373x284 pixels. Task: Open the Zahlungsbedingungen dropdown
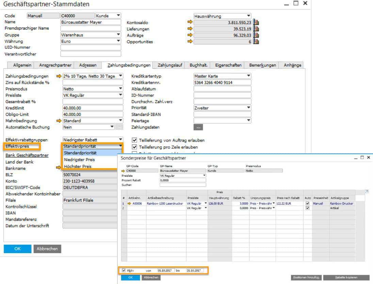[x=120, y=76]
